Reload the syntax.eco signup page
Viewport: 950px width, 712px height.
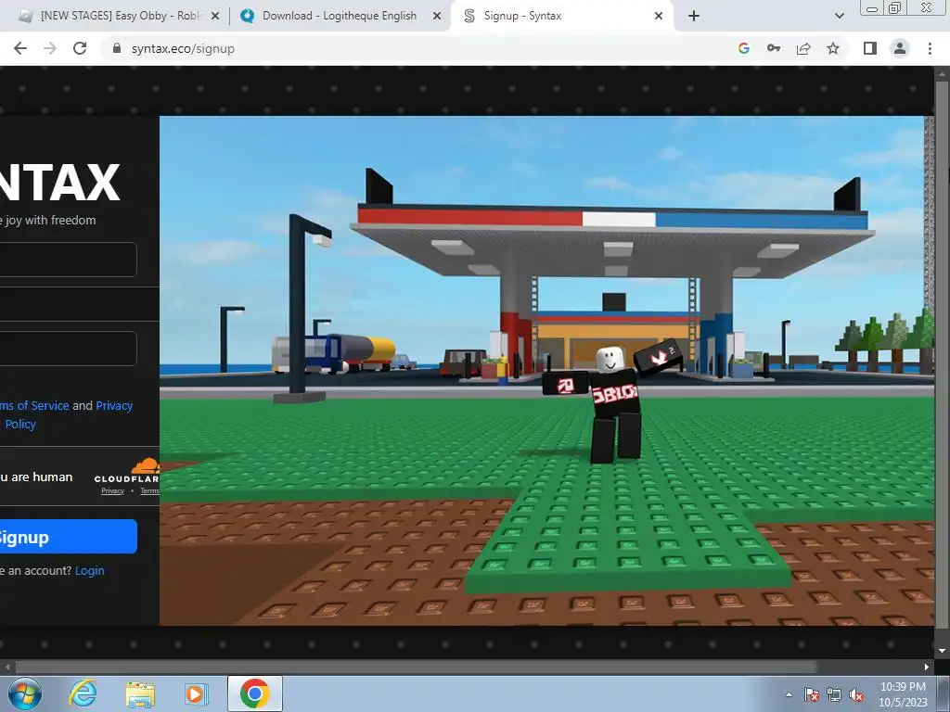click(x=80, y=48)
